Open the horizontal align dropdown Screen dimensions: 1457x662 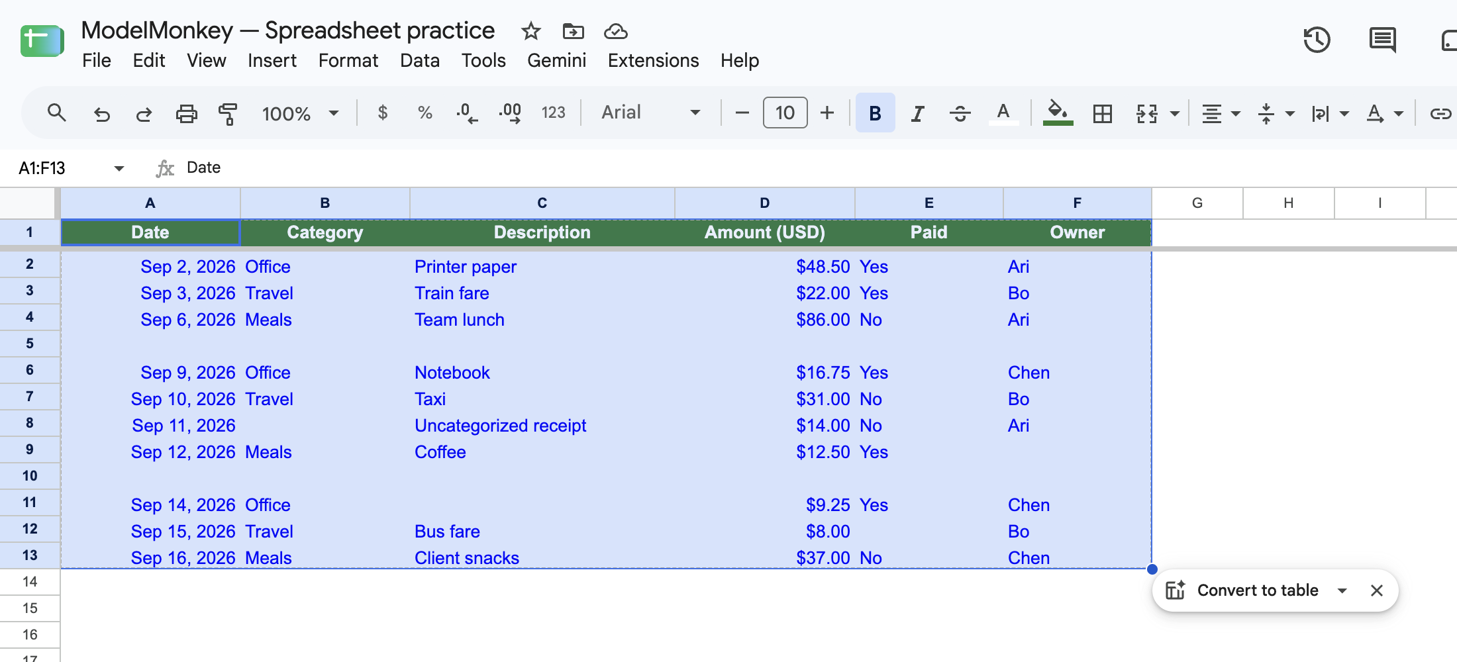click(1221, 114)
